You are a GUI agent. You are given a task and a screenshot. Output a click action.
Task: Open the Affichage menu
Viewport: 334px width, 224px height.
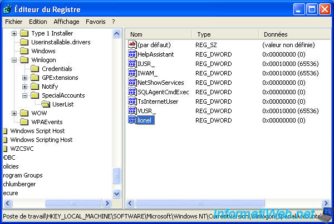coord(66,22)
